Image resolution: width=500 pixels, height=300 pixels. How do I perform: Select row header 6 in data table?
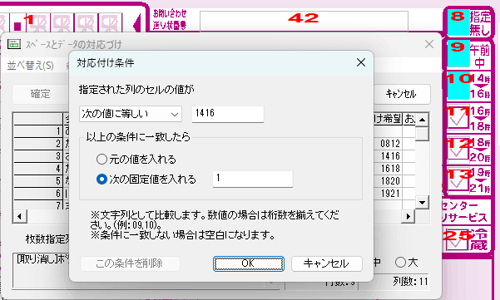pyautogui.click(x=38, y=194)
